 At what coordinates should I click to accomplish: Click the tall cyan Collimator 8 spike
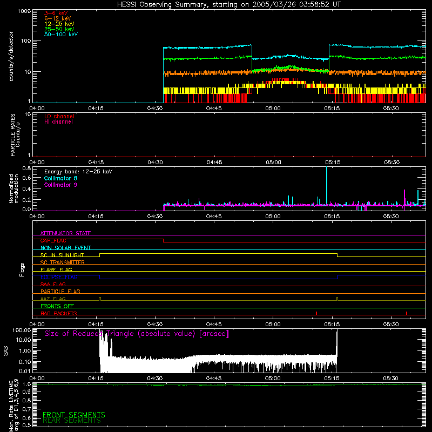pyautogui.click(x=327, y=186)
